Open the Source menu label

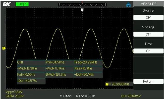point(148,11)
